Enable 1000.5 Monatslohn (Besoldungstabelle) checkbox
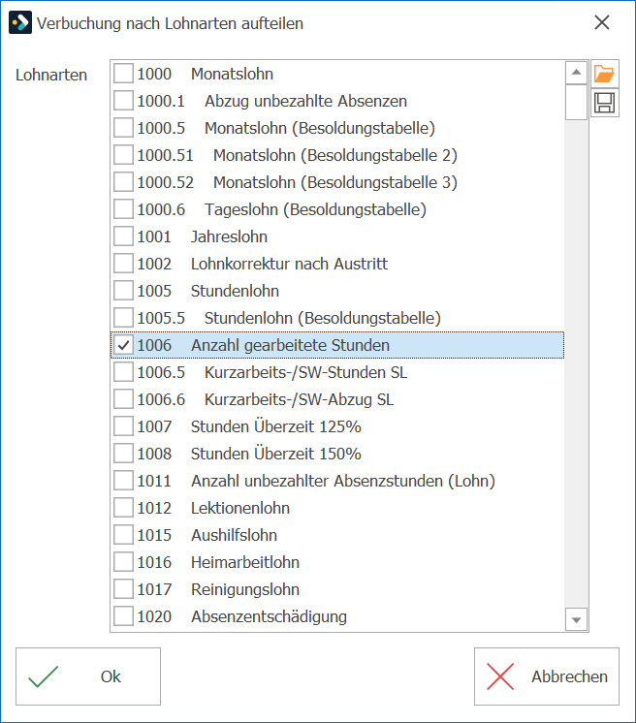This screenshot has width=636, height=723. click(x=123, y=128)
